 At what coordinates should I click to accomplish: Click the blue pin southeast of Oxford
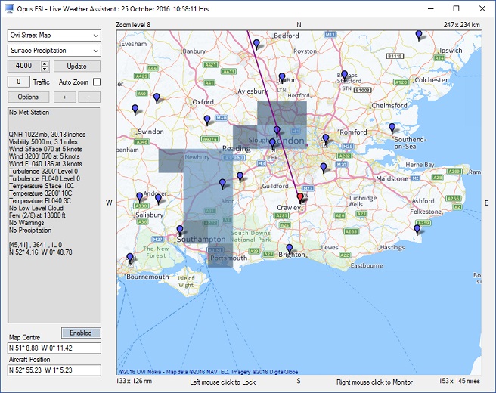click(207, 120)
